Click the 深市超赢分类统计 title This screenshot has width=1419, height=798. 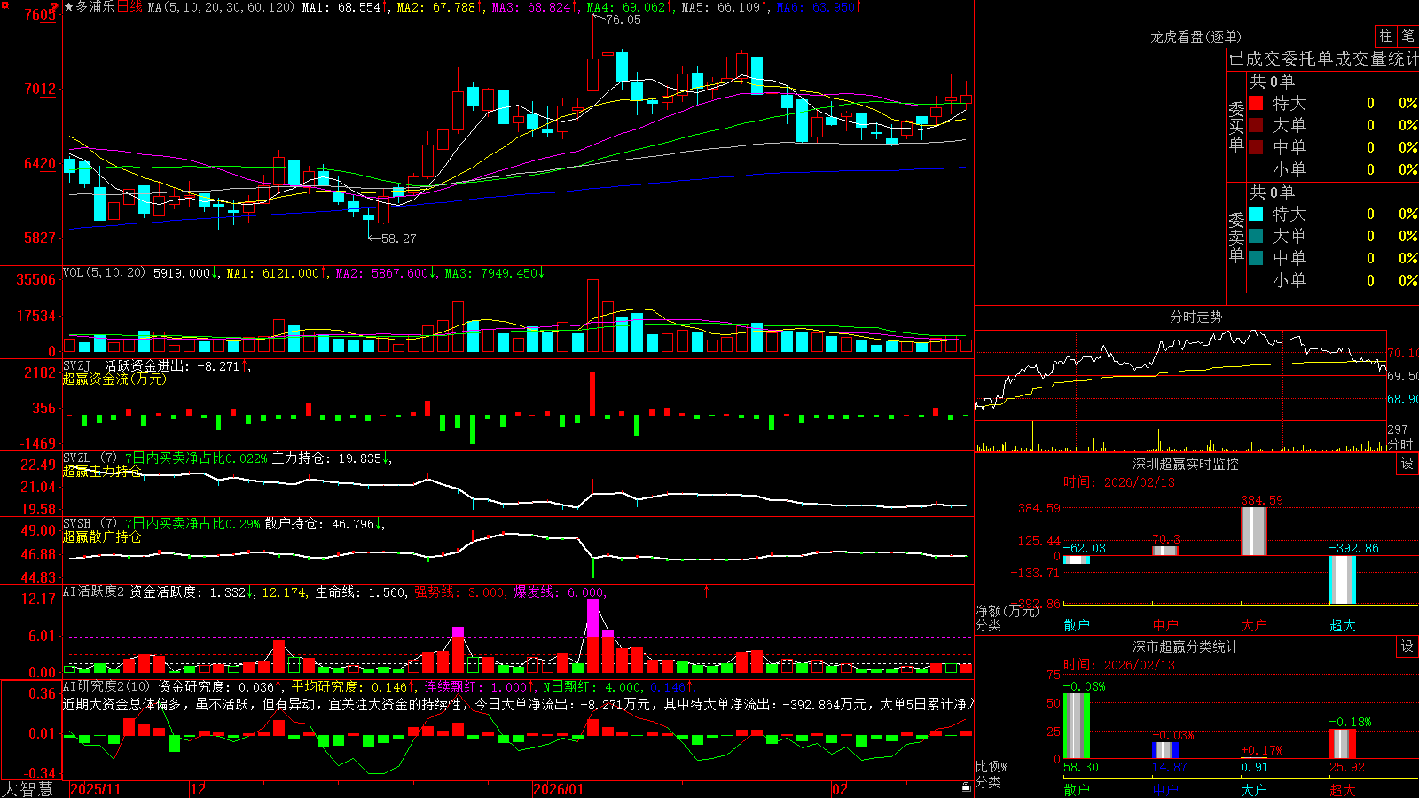pyautogui.click(x=1186, y=646)
